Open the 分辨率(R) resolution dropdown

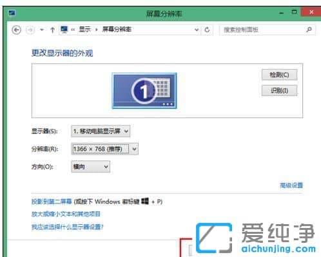pos(105,149)
